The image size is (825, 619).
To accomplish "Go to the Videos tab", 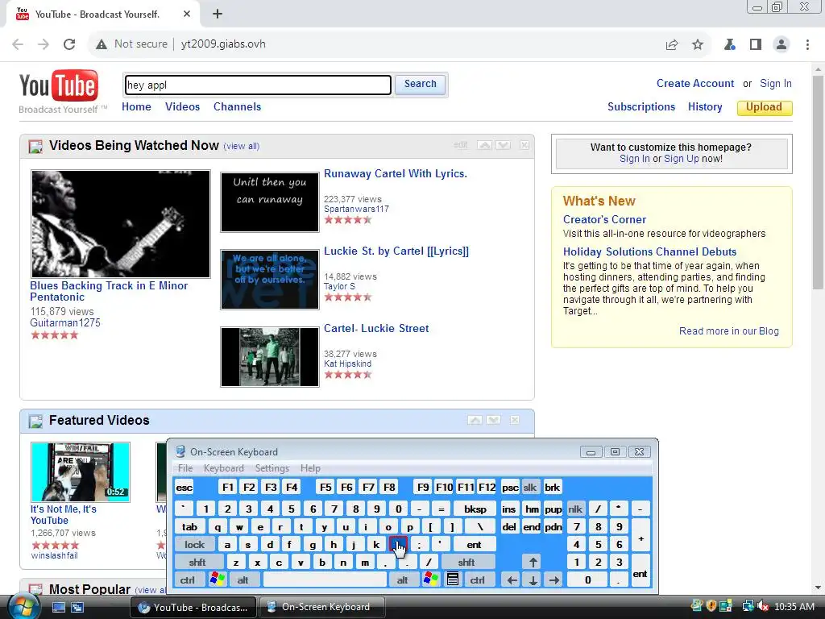I will [183, 106].
